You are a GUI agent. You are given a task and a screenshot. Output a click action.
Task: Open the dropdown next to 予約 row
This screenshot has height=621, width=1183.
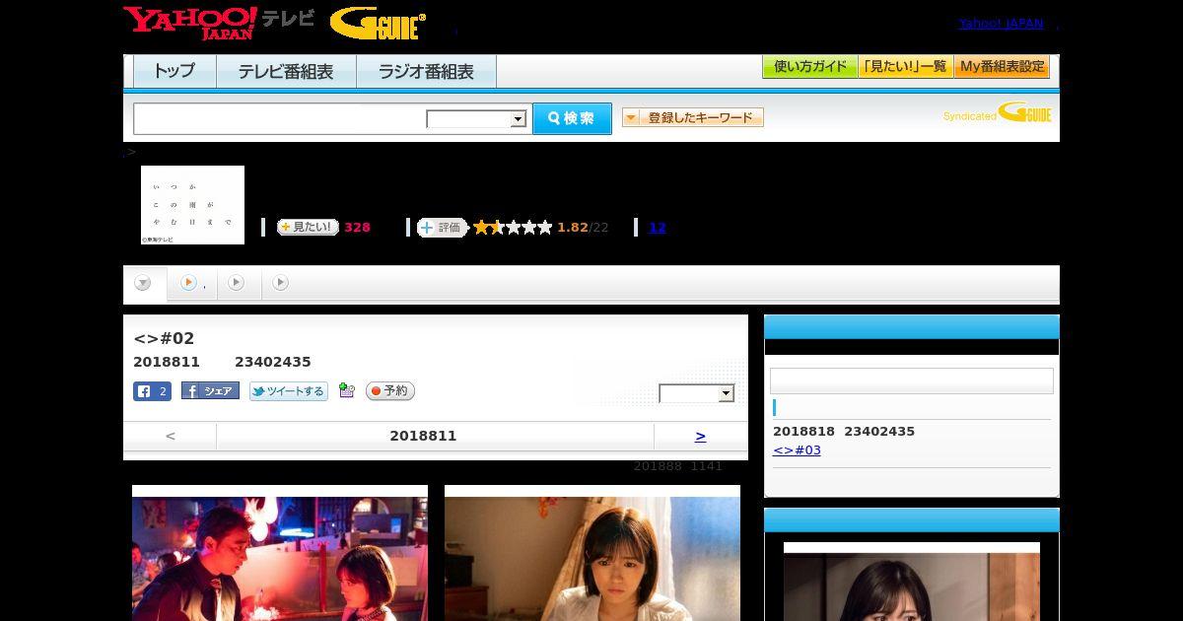point(697,393)
